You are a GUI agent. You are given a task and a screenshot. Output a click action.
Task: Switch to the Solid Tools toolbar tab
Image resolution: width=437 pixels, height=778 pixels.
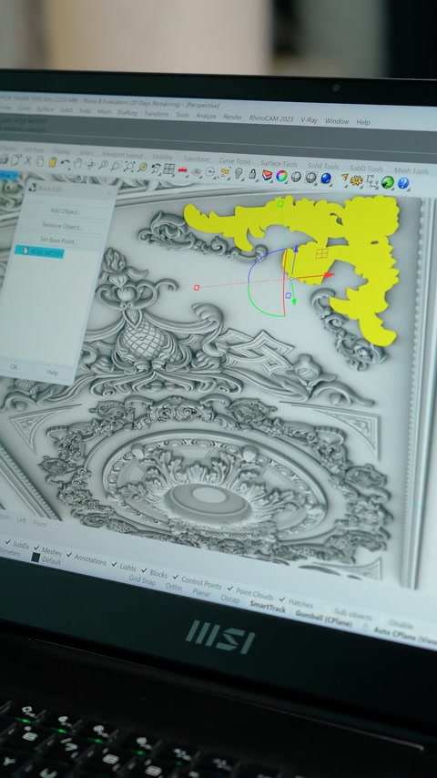(323, 166)
